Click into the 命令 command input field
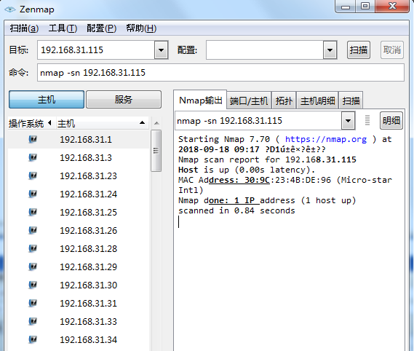This screenshot has height=351, width=414. [220, 73]
